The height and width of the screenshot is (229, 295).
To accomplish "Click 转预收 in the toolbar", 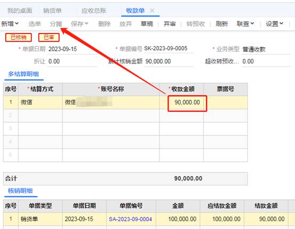I will tap(196, 24).
